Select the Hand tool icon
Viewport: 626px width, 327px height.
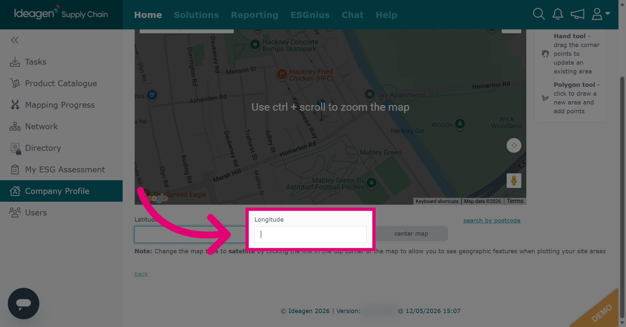pos(545,54)
